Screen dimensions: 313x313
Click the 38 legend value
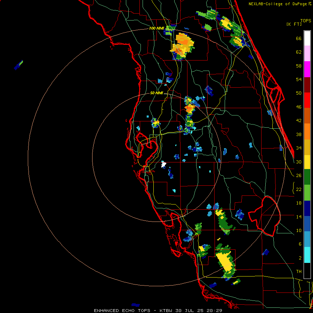(299, 134)
